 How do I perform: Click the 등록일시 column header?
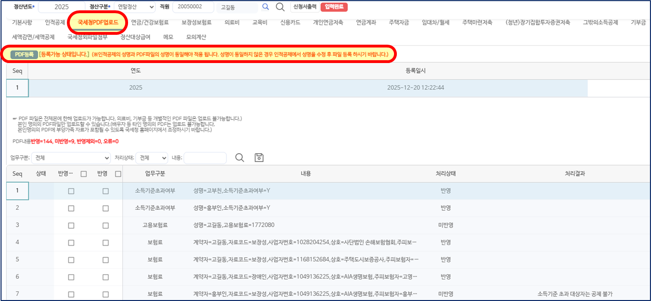[416, 71]
